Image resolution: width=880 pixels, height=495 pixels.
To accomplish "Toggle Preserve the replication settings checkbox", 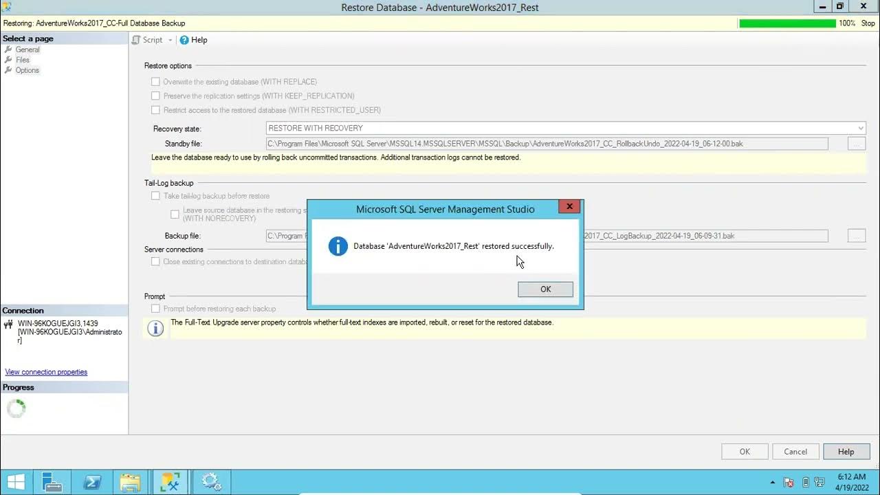I will coord(155,96).
